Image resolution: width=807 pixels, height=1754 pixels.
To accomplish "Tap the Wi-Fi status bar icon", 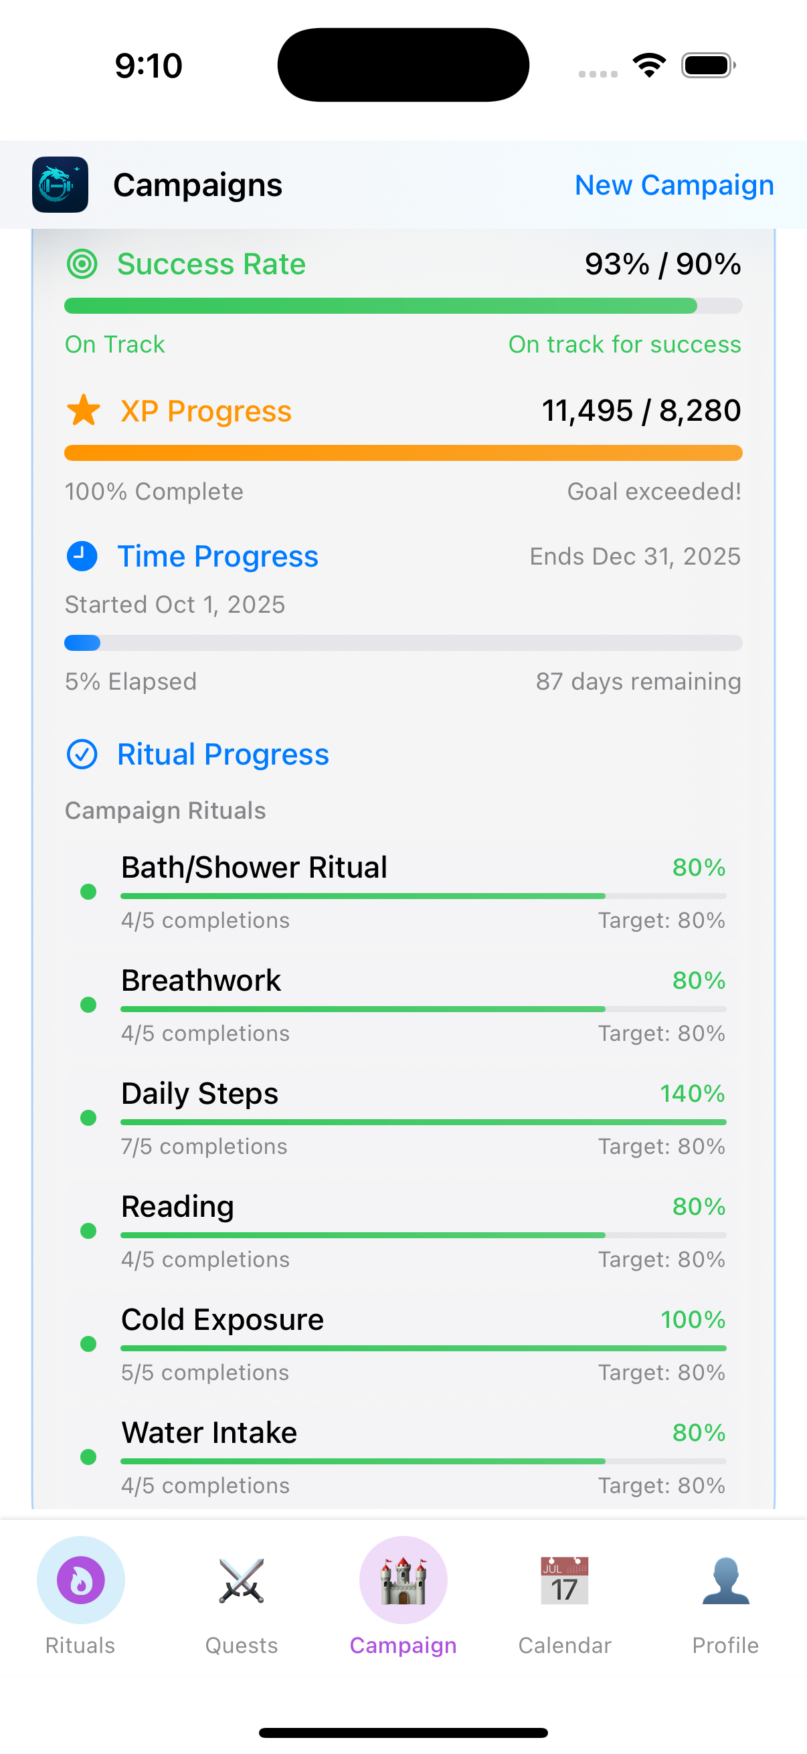I will (x=649, y=66).
